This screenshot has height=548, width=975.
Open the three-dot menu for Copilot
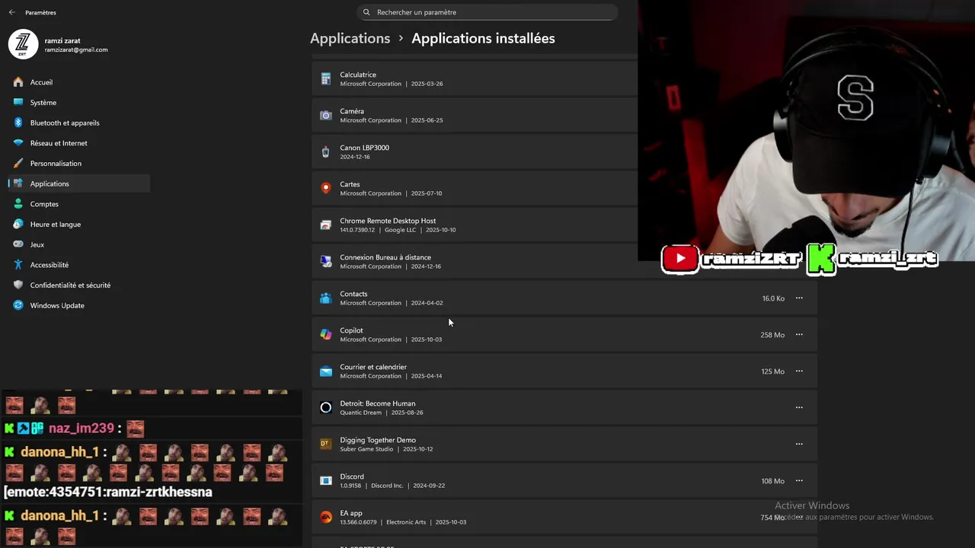tap(799, 335)
